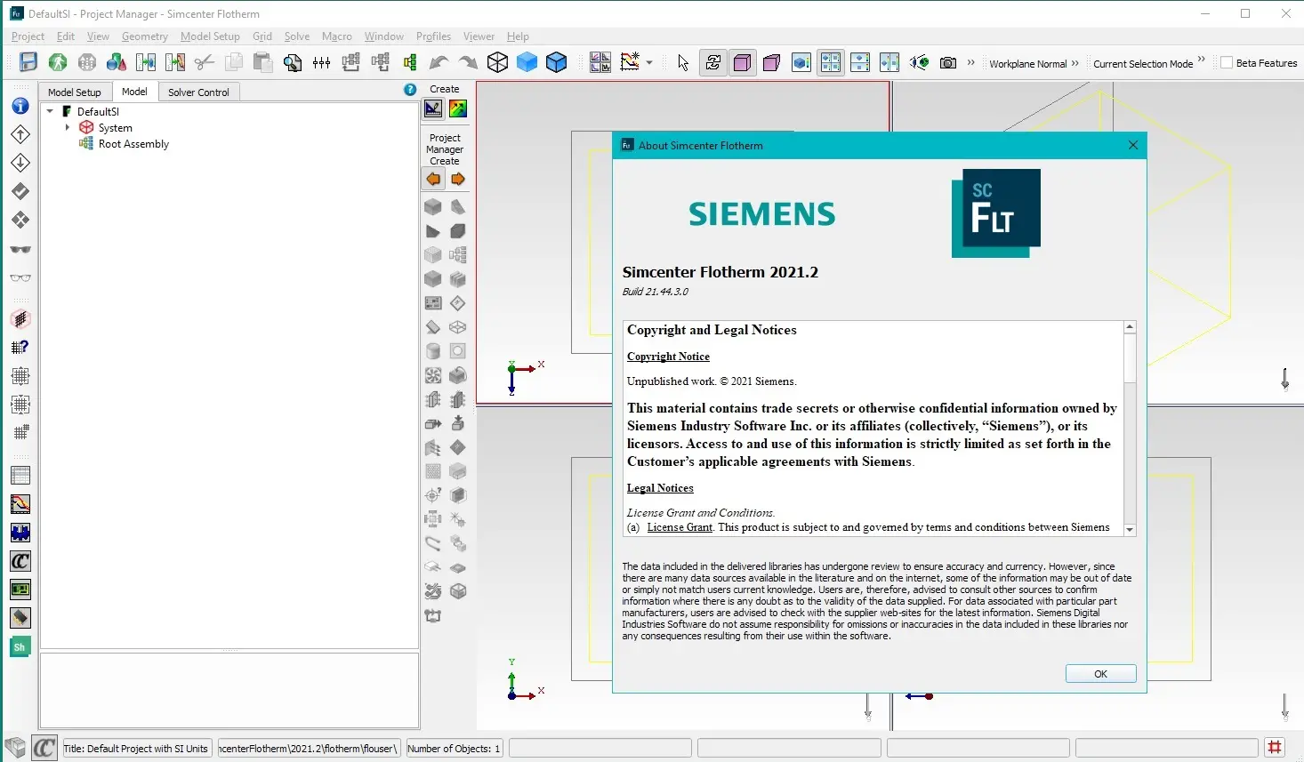Open the Window menu
Screen dimensions: 1304x762
383,36
